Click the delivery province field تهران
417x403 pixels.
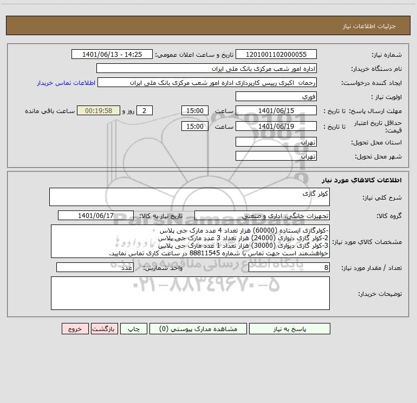(276, 142)
